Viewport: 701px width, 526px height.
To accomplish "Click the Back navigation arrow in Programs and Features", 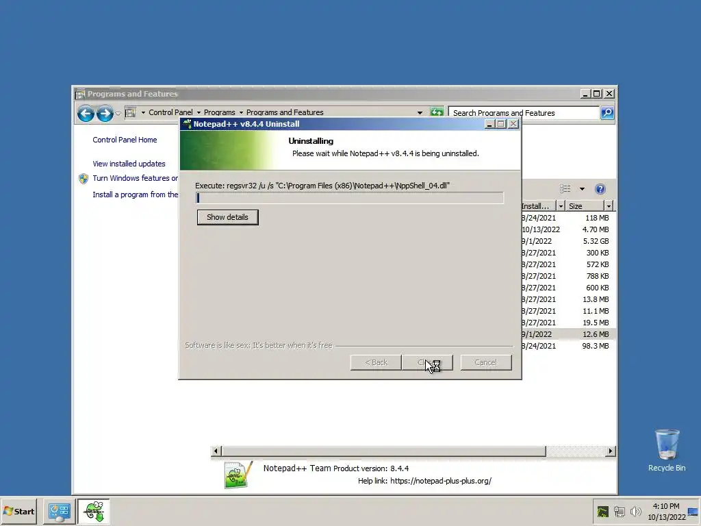I will (86, 114).
